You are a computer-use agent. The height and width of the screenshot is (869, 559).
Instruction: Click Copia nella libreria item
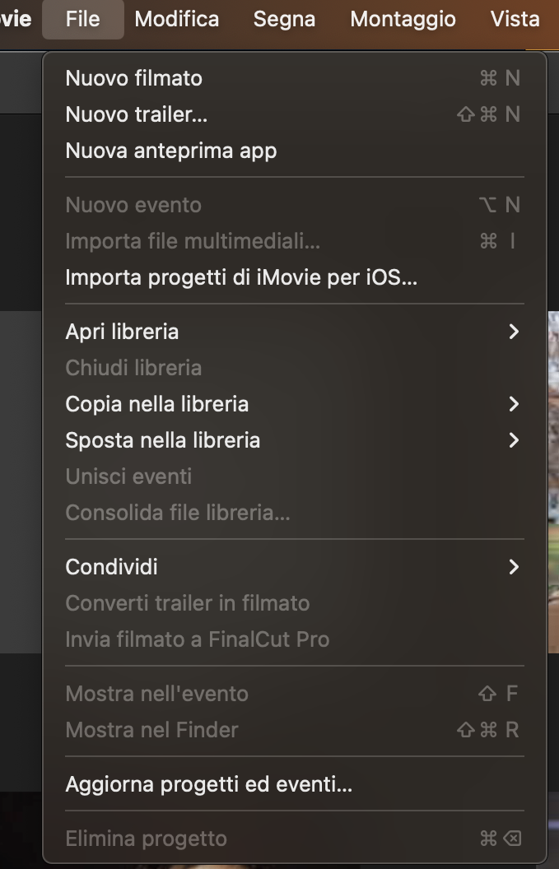[295, 404]
